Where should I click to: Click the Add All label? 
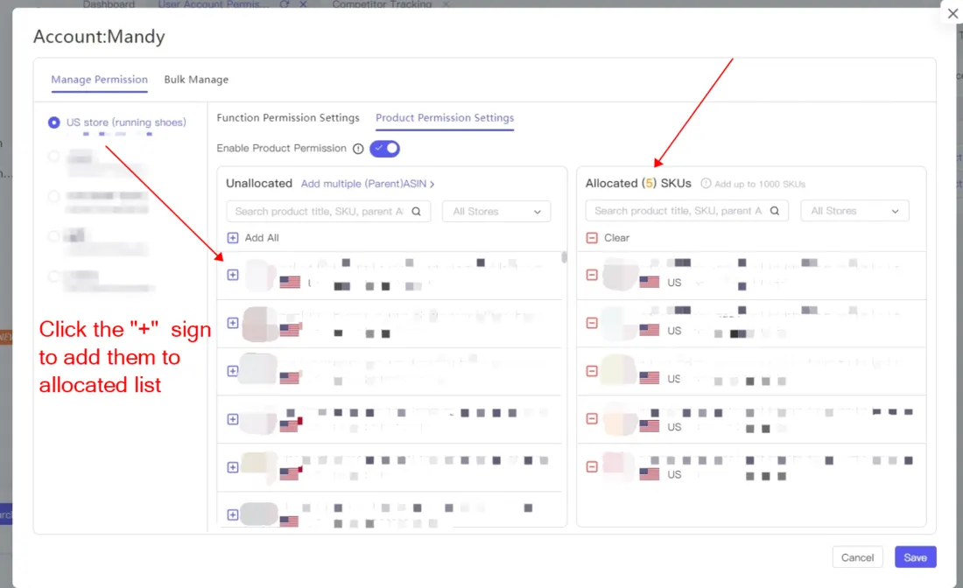coord(262,237)
